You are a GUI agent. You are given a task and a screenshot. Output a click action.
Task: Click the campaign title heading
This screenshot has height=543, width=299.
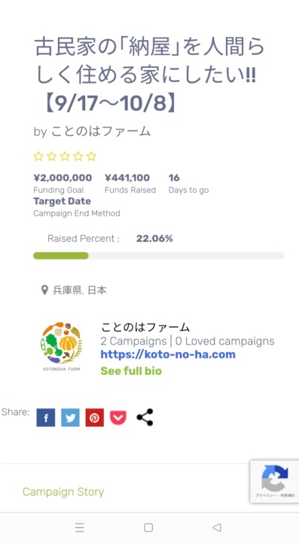pyautogui.click(x=149, y=75)
